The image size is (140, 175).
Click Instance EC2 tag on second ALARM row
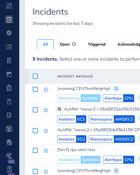[72, 139]
